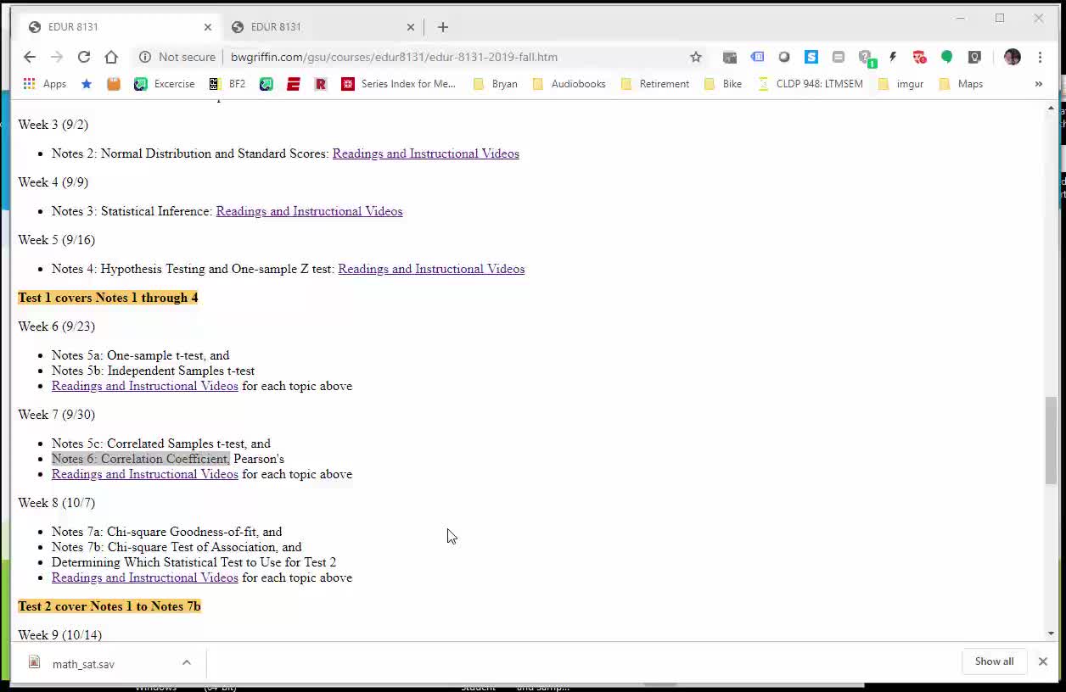The width and height of the screenshot is (1066, 692).
Task: Open Notes 2 Readings and Instructional Videos link
Action: 426,153
